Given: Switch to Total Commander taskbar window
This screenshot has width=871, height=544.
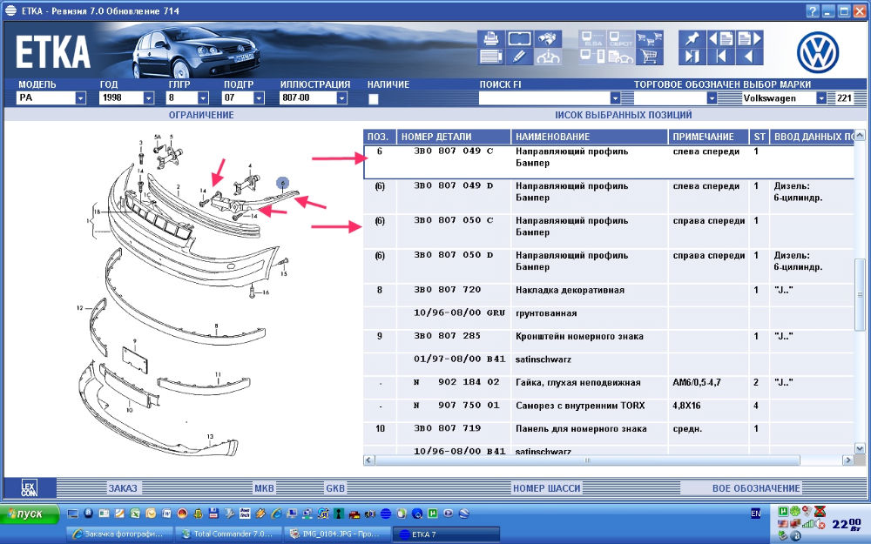Looking at the screenshot, I should tap(228, 534).
